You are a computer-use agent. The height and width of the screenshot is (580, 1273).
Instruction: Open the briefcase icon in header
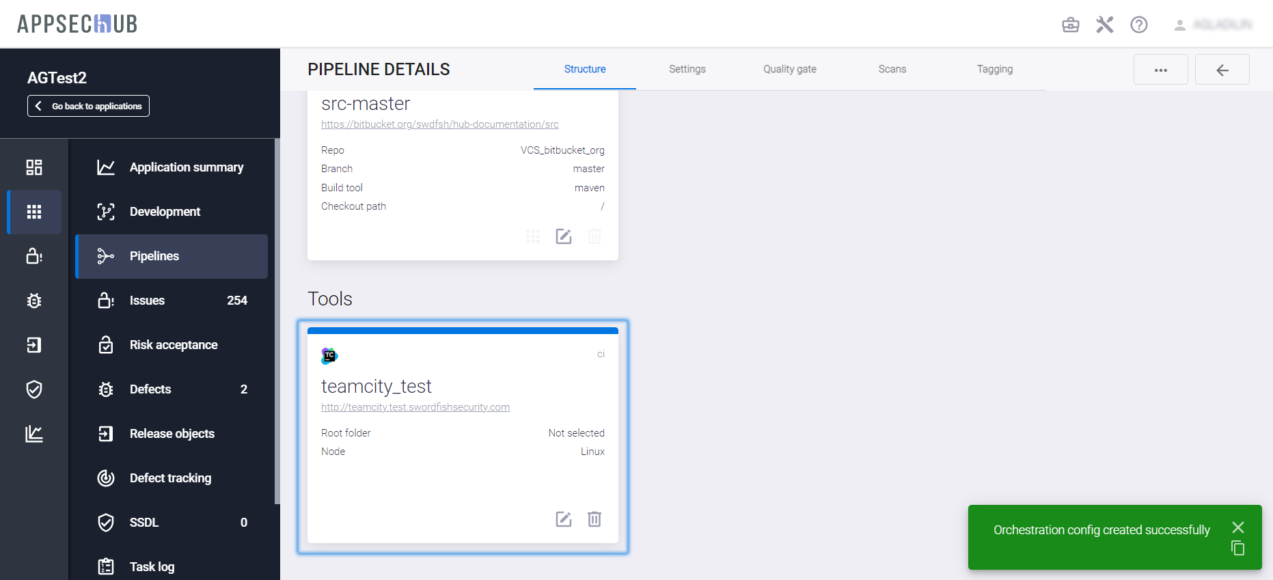coord(1070,25)
